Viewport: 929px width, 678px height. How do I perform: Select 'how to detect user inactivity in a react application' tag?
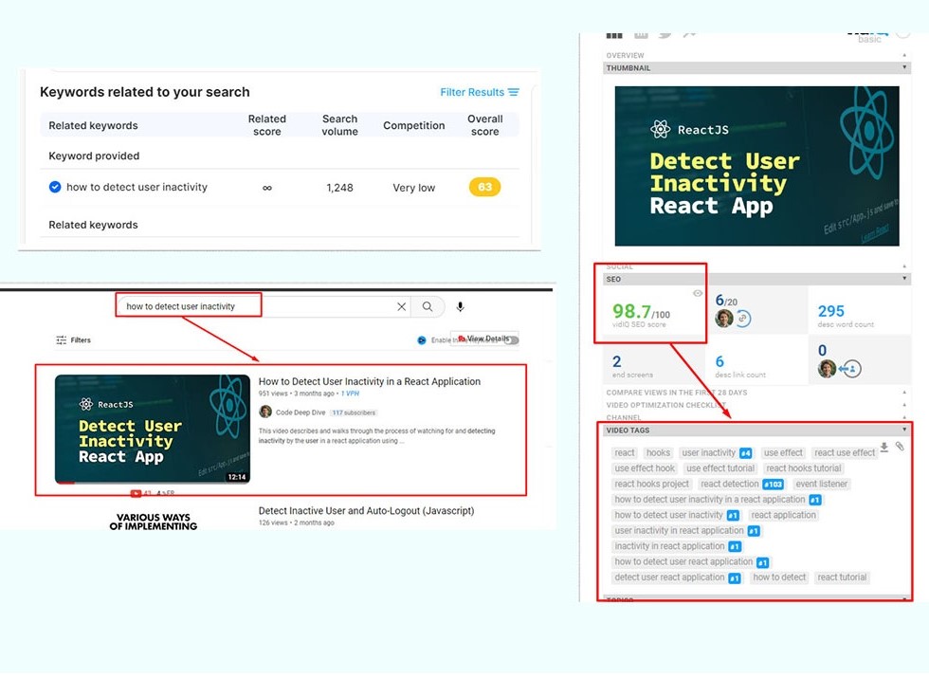710,500
